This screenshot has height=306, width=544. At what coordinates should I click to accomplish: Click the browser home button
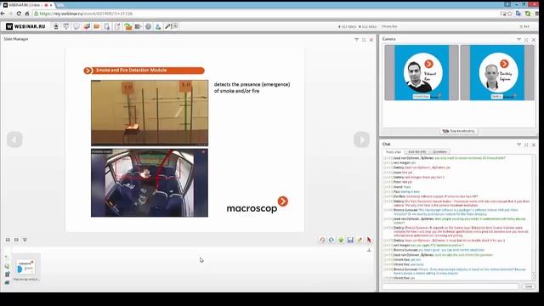click(27, 14)
